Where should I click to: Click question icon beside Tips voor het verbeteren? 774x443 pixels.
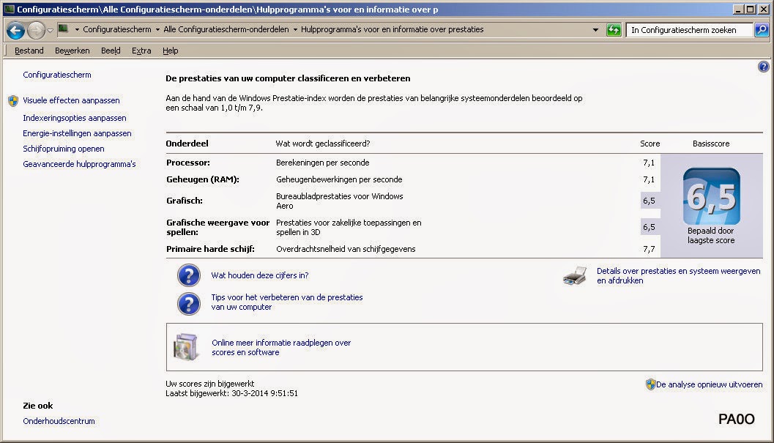click(x=189, y=304)
